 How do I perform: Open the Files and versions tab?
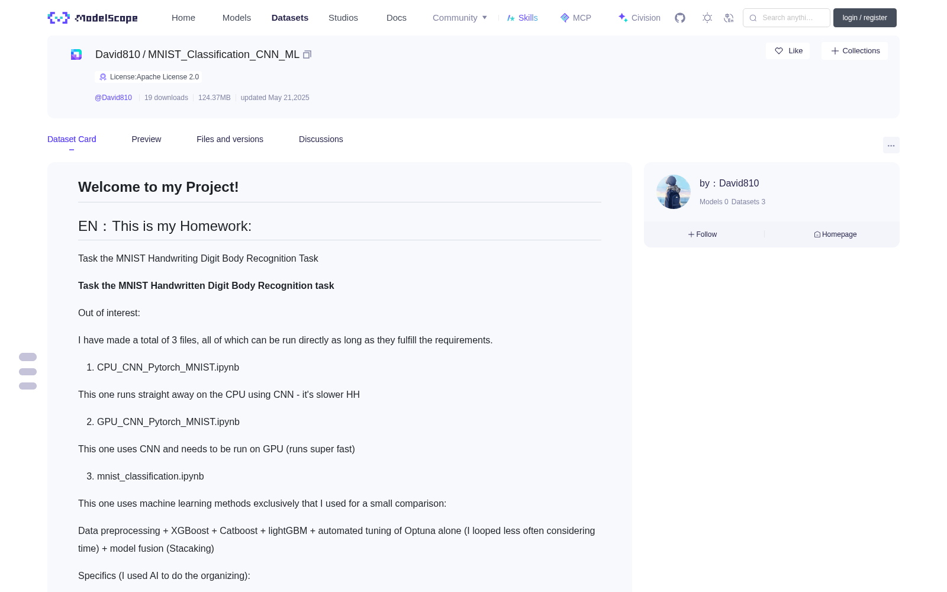[x=230, y=139]
